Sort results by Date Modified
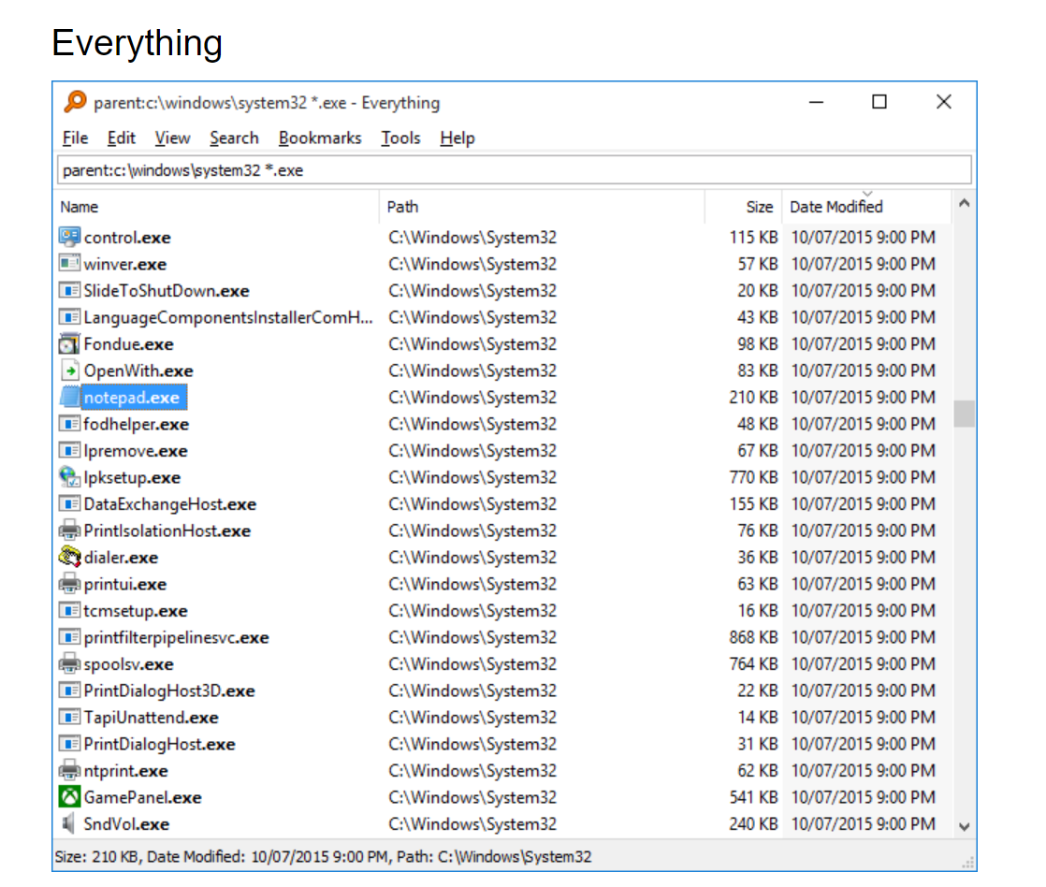1046x887 pixels. pos(835,207)
